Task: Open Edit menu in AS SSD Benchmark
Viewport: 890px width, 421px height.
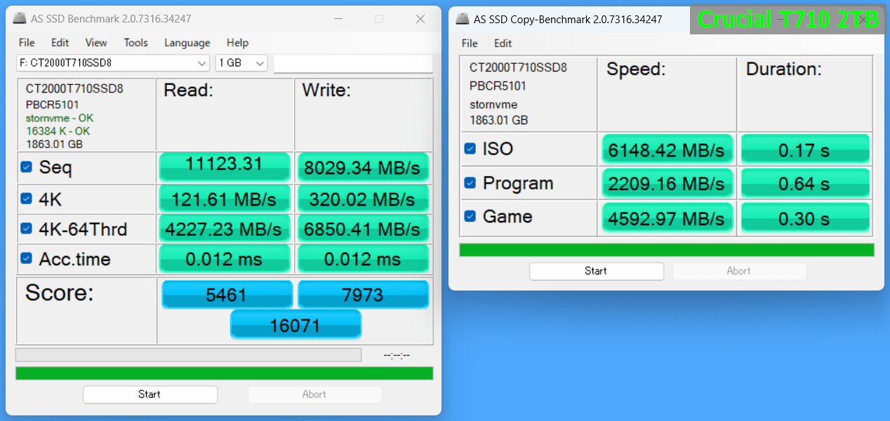Action: point(60,43)
